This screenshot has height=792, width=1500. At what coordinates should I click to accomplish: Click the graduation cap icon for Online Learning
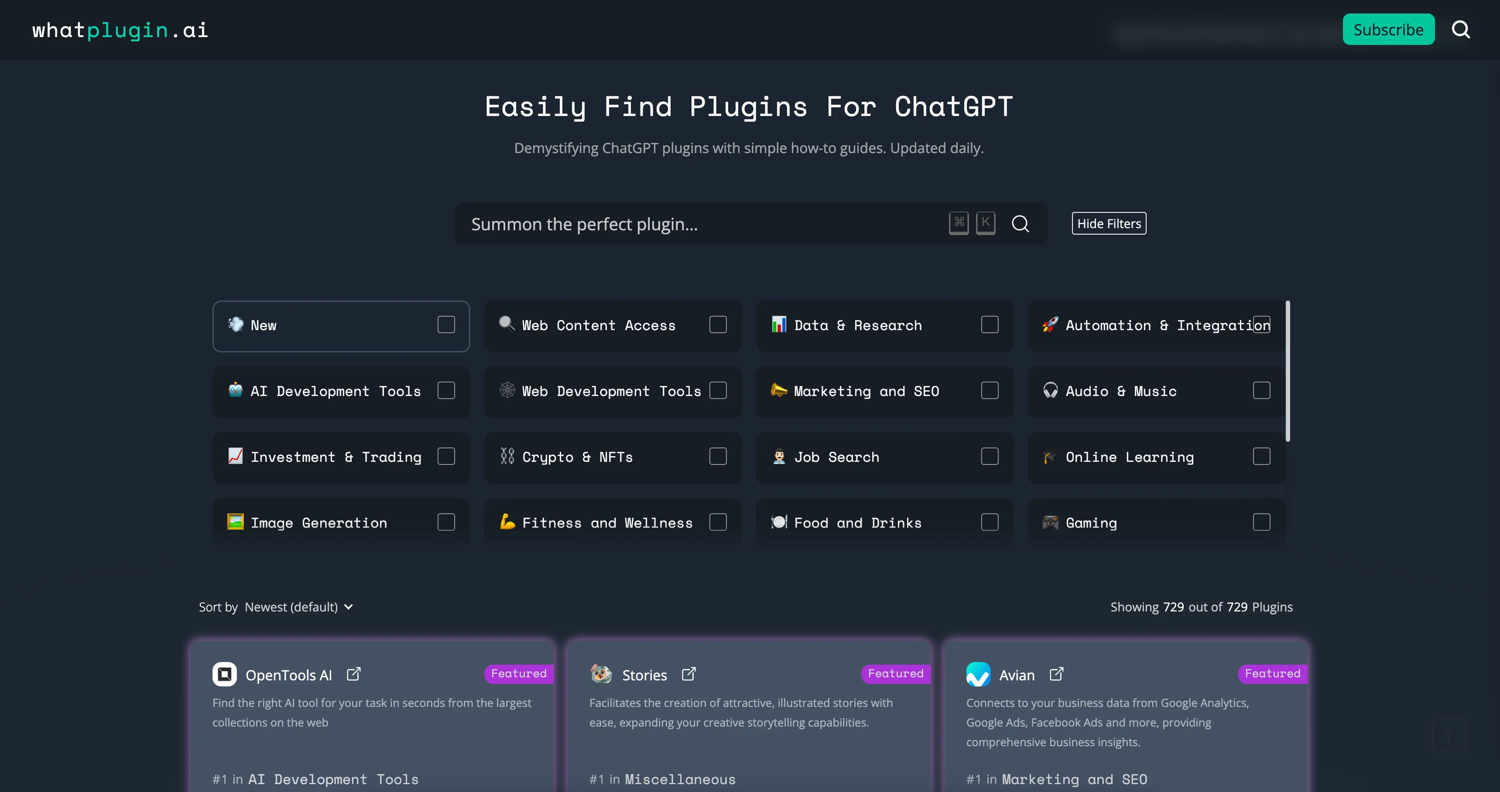1050,456
